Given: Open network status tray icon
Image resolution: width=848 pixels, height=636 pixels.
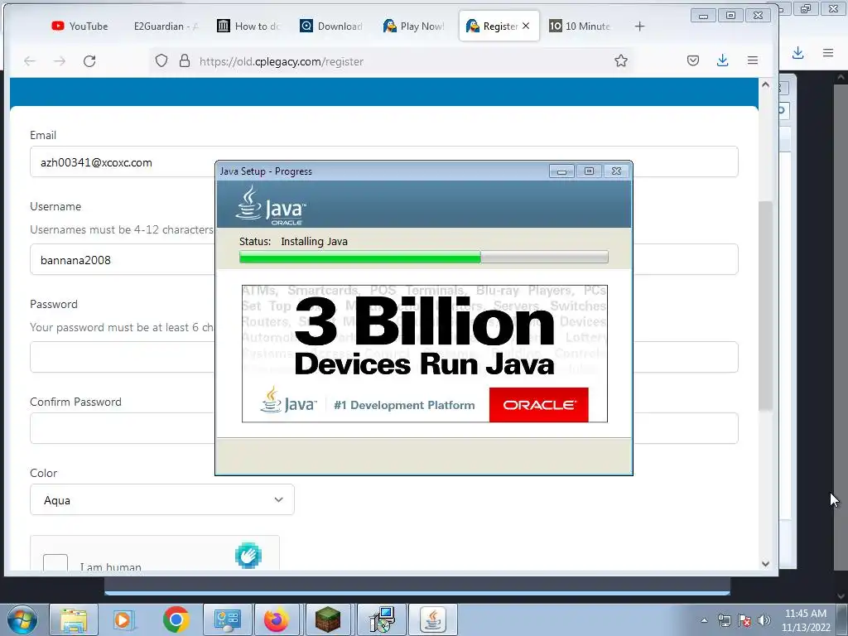Looking at the screenshot, I should click(724, 620).
